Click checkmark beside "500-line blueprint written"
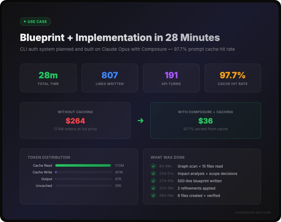281x222 pixels. coord(153,181)
